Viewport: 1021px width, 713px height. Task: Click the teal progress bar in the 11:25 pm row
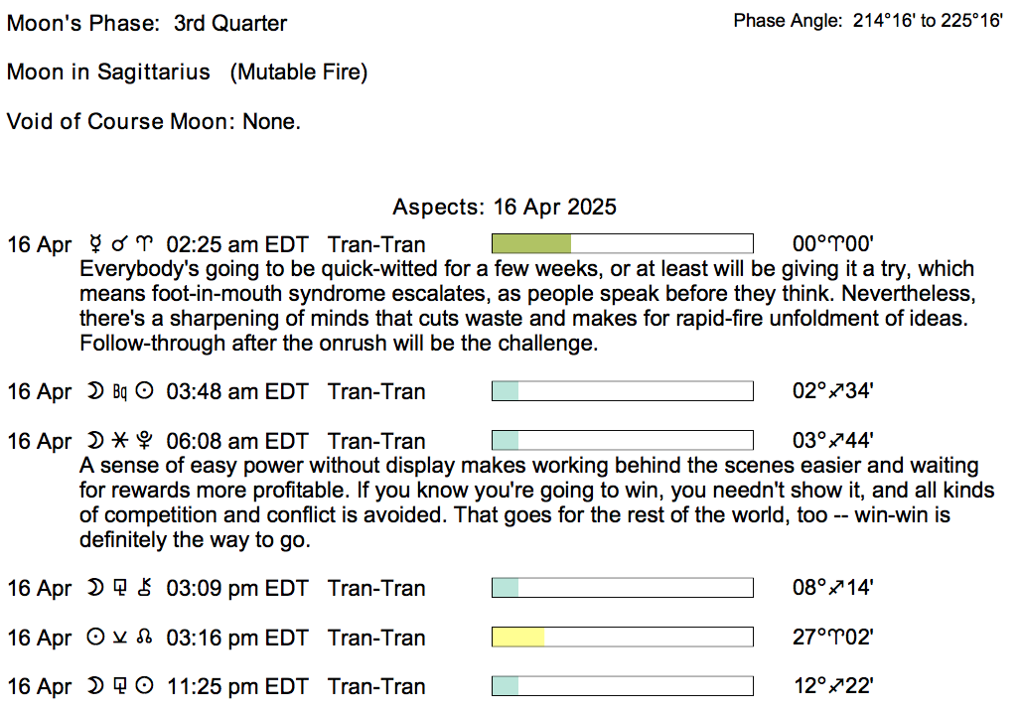tap(506, 686)
